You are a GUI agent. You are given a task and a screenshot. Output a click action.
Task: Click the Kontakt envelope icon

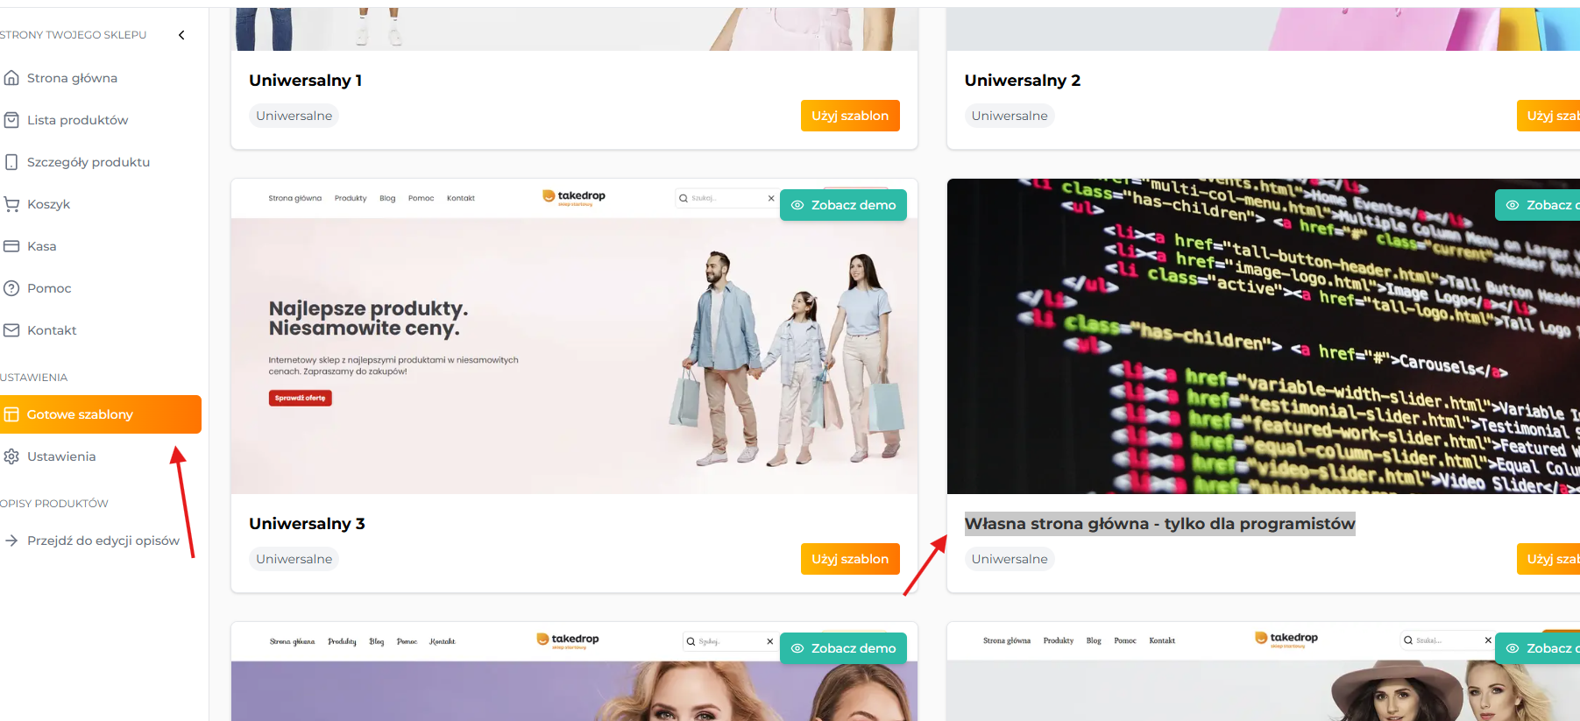(11, 330)
